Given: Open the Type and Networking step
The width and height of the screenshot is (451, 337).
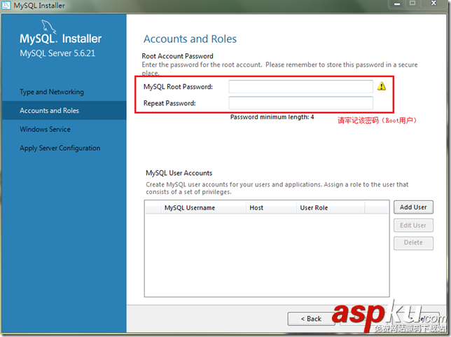Looking at the screenshot, I should [52, 92].
